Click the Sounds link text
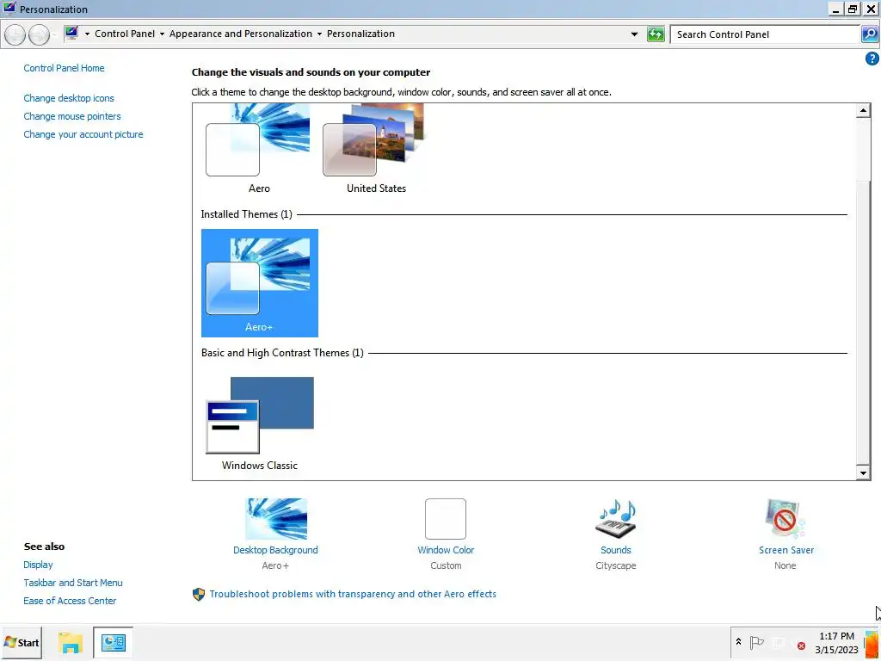The image size is (881, 661). [x=616, y=550]
